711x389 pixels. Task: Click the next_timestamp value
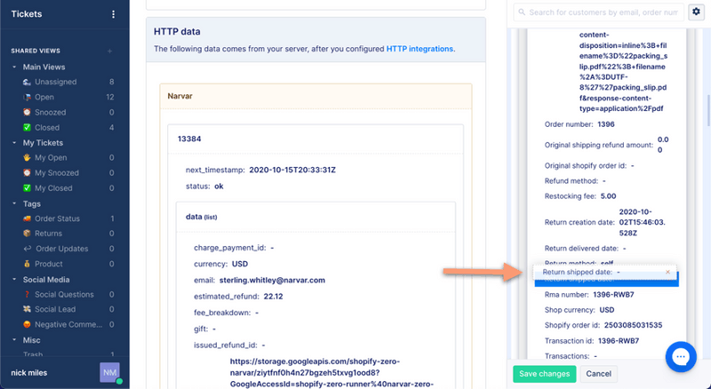pos(292,170)
